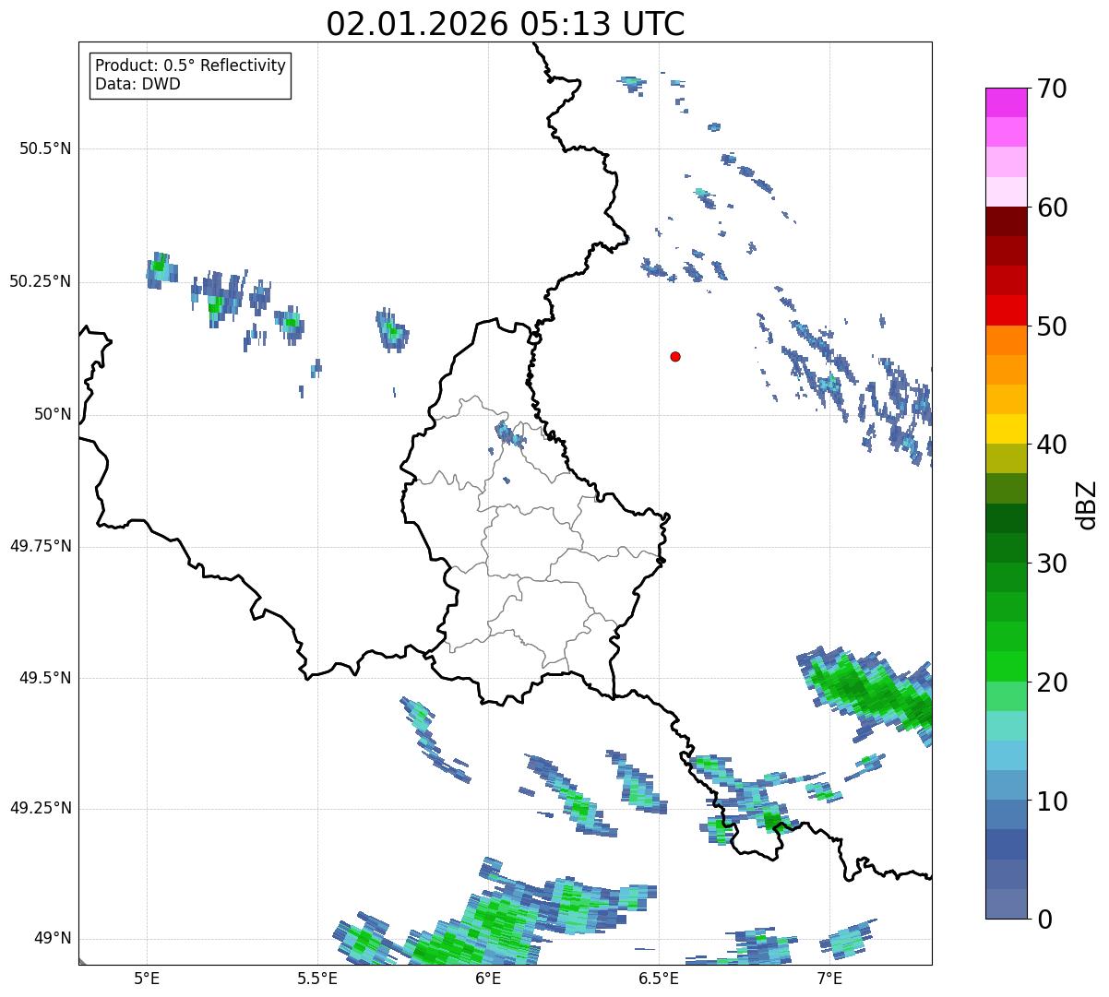
Task: Click the red station marker dot
Action: pos(675,356)
